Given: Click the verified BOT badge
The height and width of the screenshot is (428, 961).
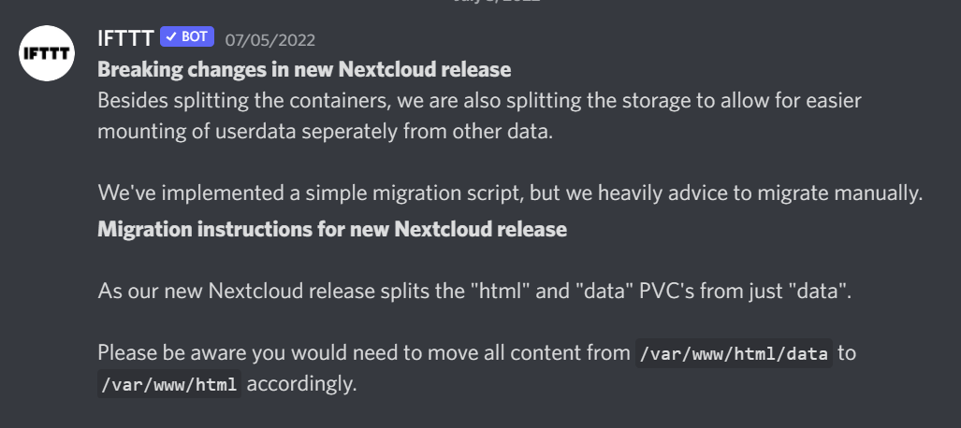Looking at the screenshot, I should (187, 37).
